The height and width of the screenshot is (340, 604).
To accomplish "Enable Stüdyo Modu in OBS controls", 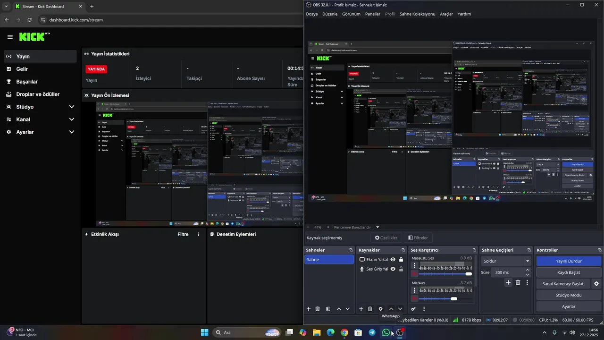I will (x=569, y=295).
